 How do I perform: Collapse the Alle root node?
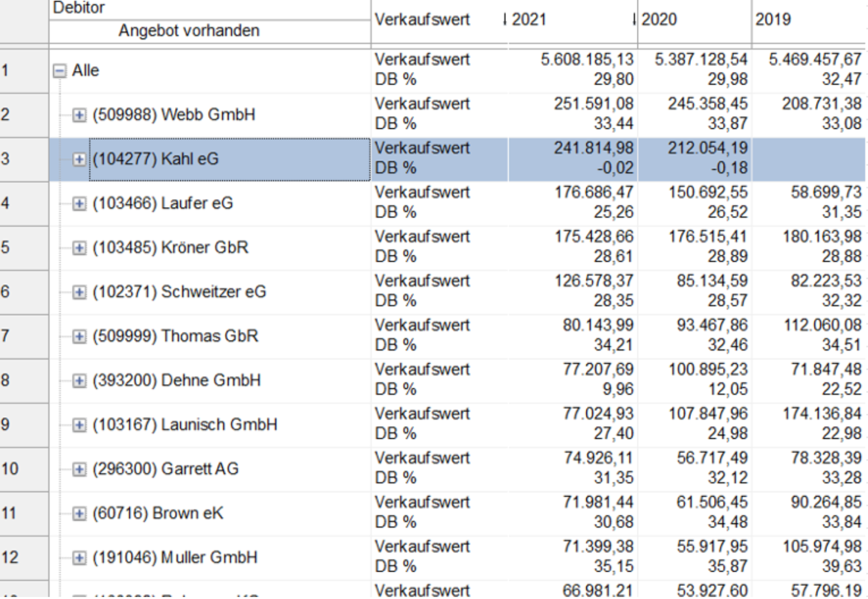60,71
